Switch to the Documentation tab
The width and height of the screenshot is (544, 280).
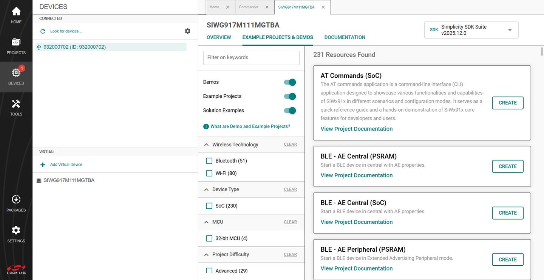(x=344, y=37)
